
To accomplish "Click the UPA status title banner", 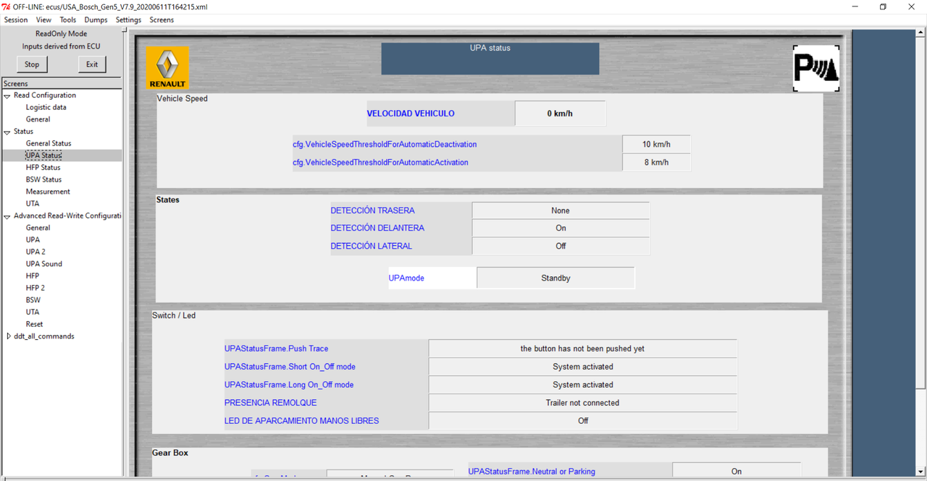I will [490, 59].
